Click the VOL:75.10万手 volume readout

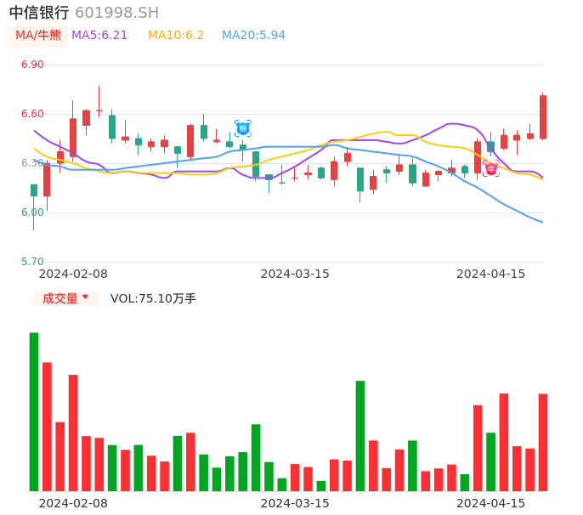(x=153, y=298)
